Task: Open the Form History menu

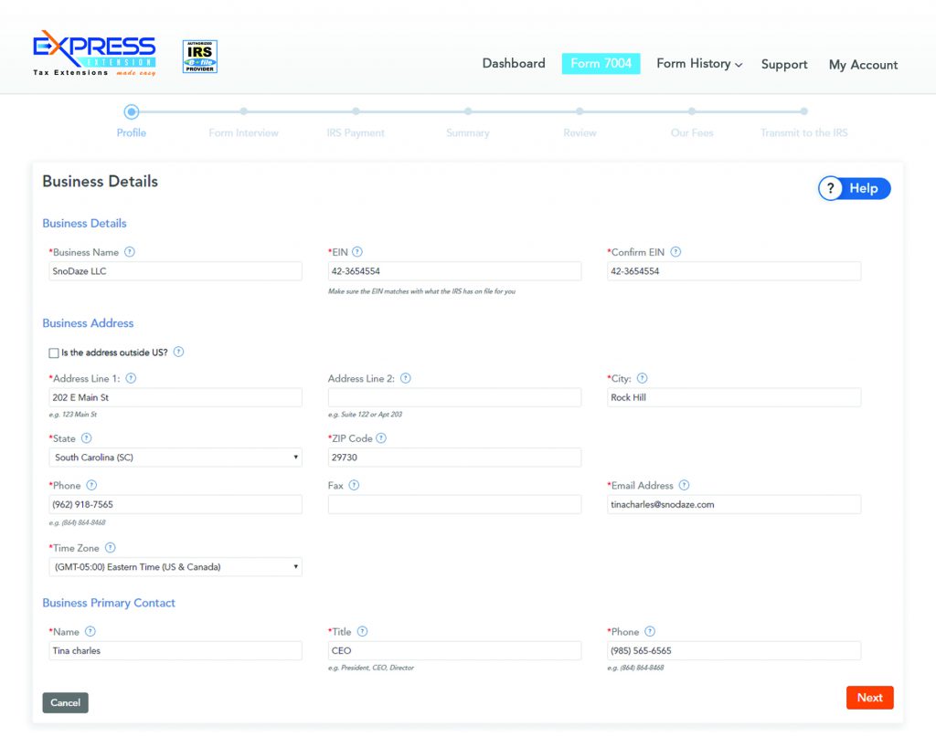Action: [699, 64]
